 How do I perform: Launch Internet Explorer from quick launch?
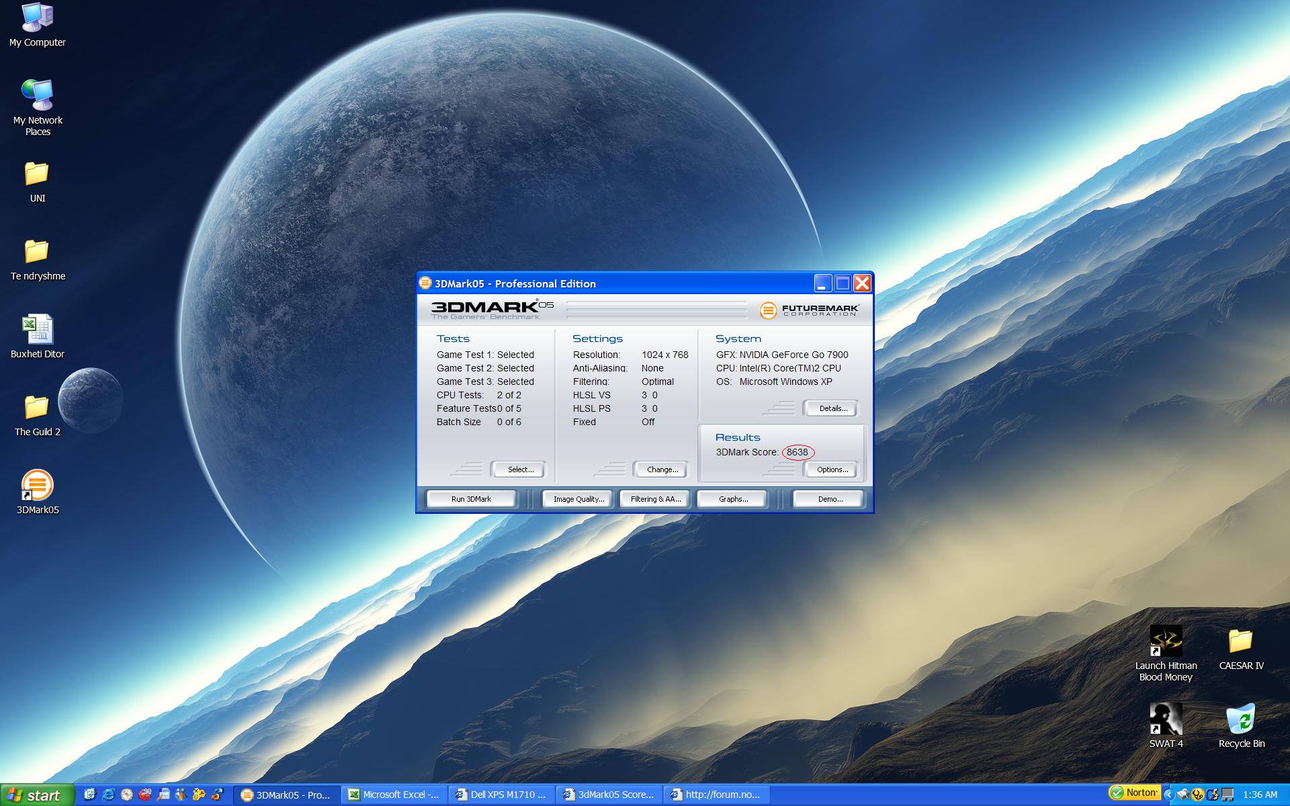pos(108,795)
